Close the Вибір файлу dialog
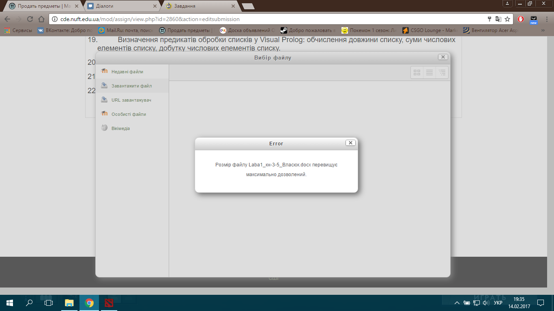Viewport: 554px width, 311px height. point(443,57)
